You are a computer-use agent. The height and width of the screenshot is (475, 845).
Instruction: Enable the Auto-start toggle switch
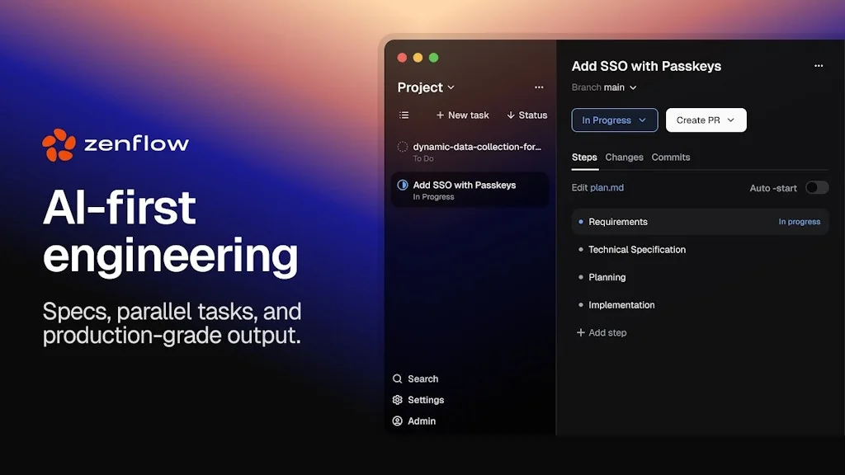(x=816, y=188)
